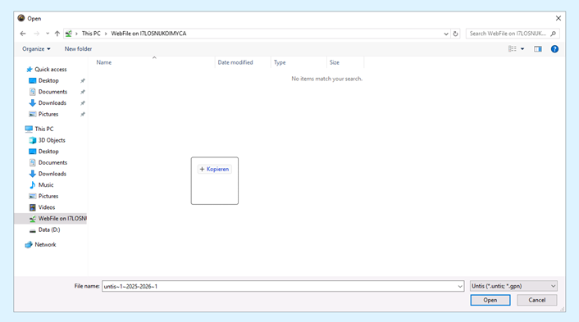579x322 pixels.
Task: Click the pin icon beside Quick access Downloads
Action: 83,103
